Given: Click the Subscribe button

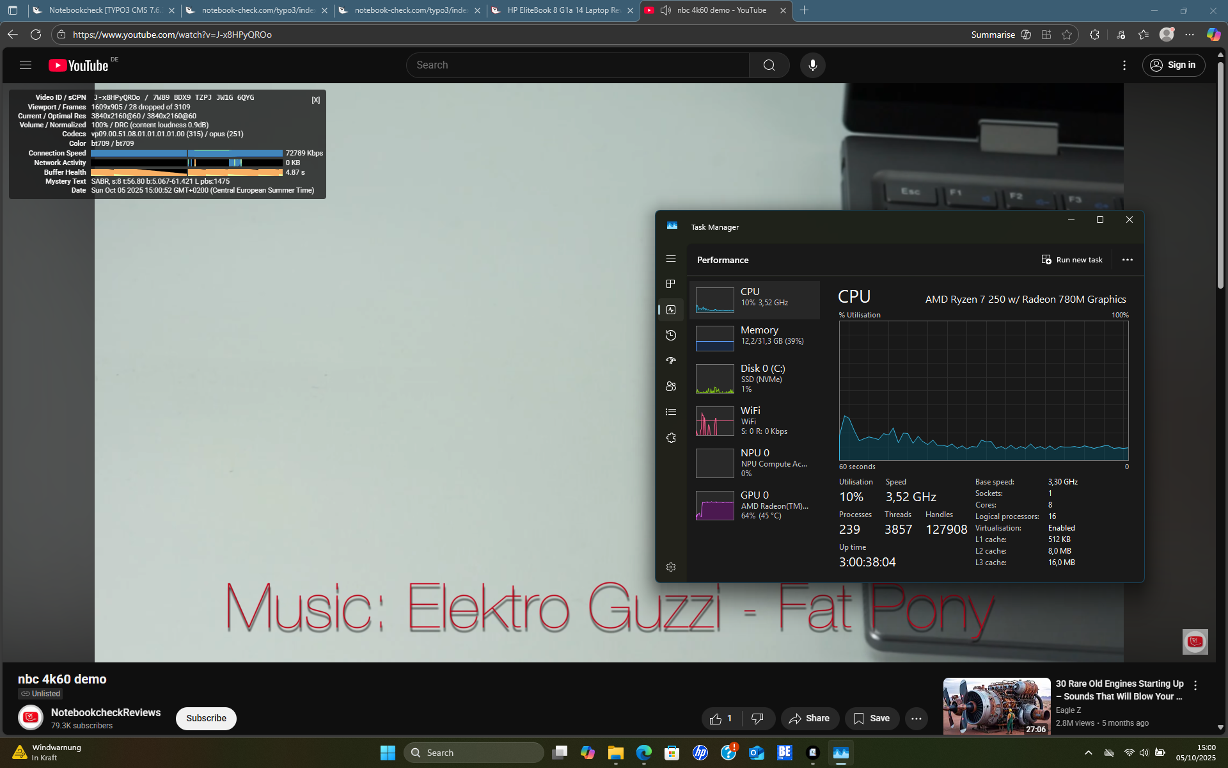Looking at the screenshot, I should [206, 718].
